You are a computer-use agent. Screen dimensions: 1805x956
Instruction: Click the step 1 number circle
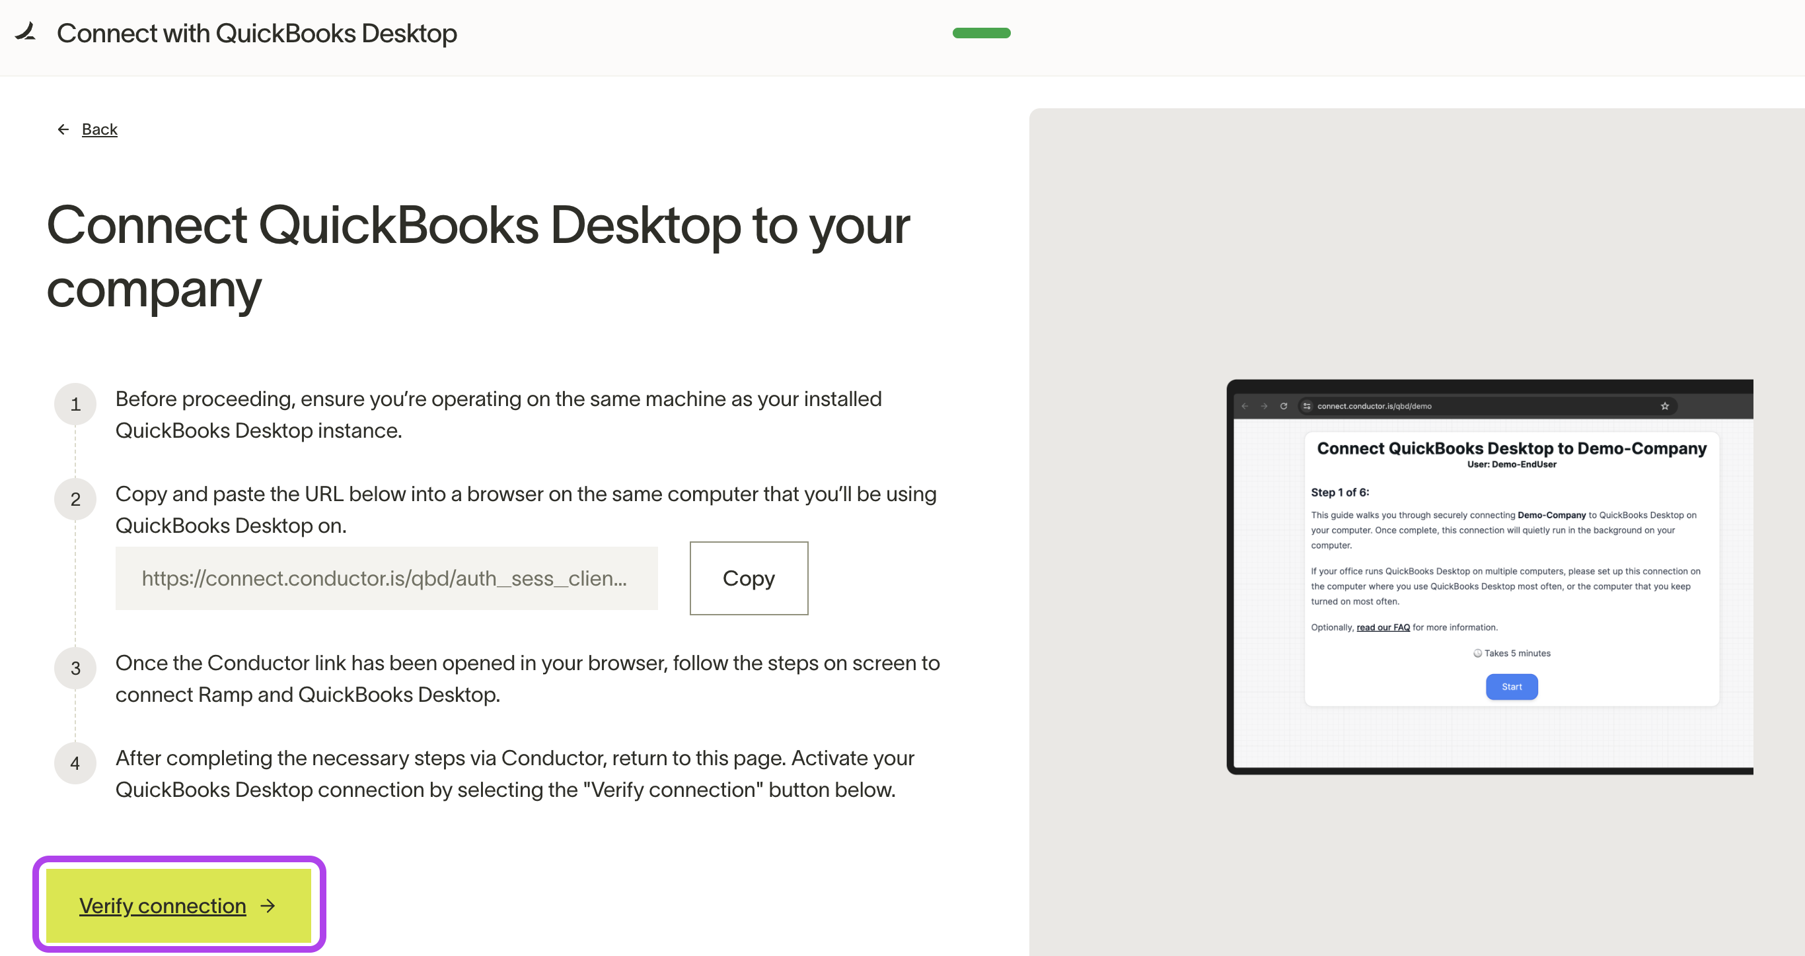point(76,404)
